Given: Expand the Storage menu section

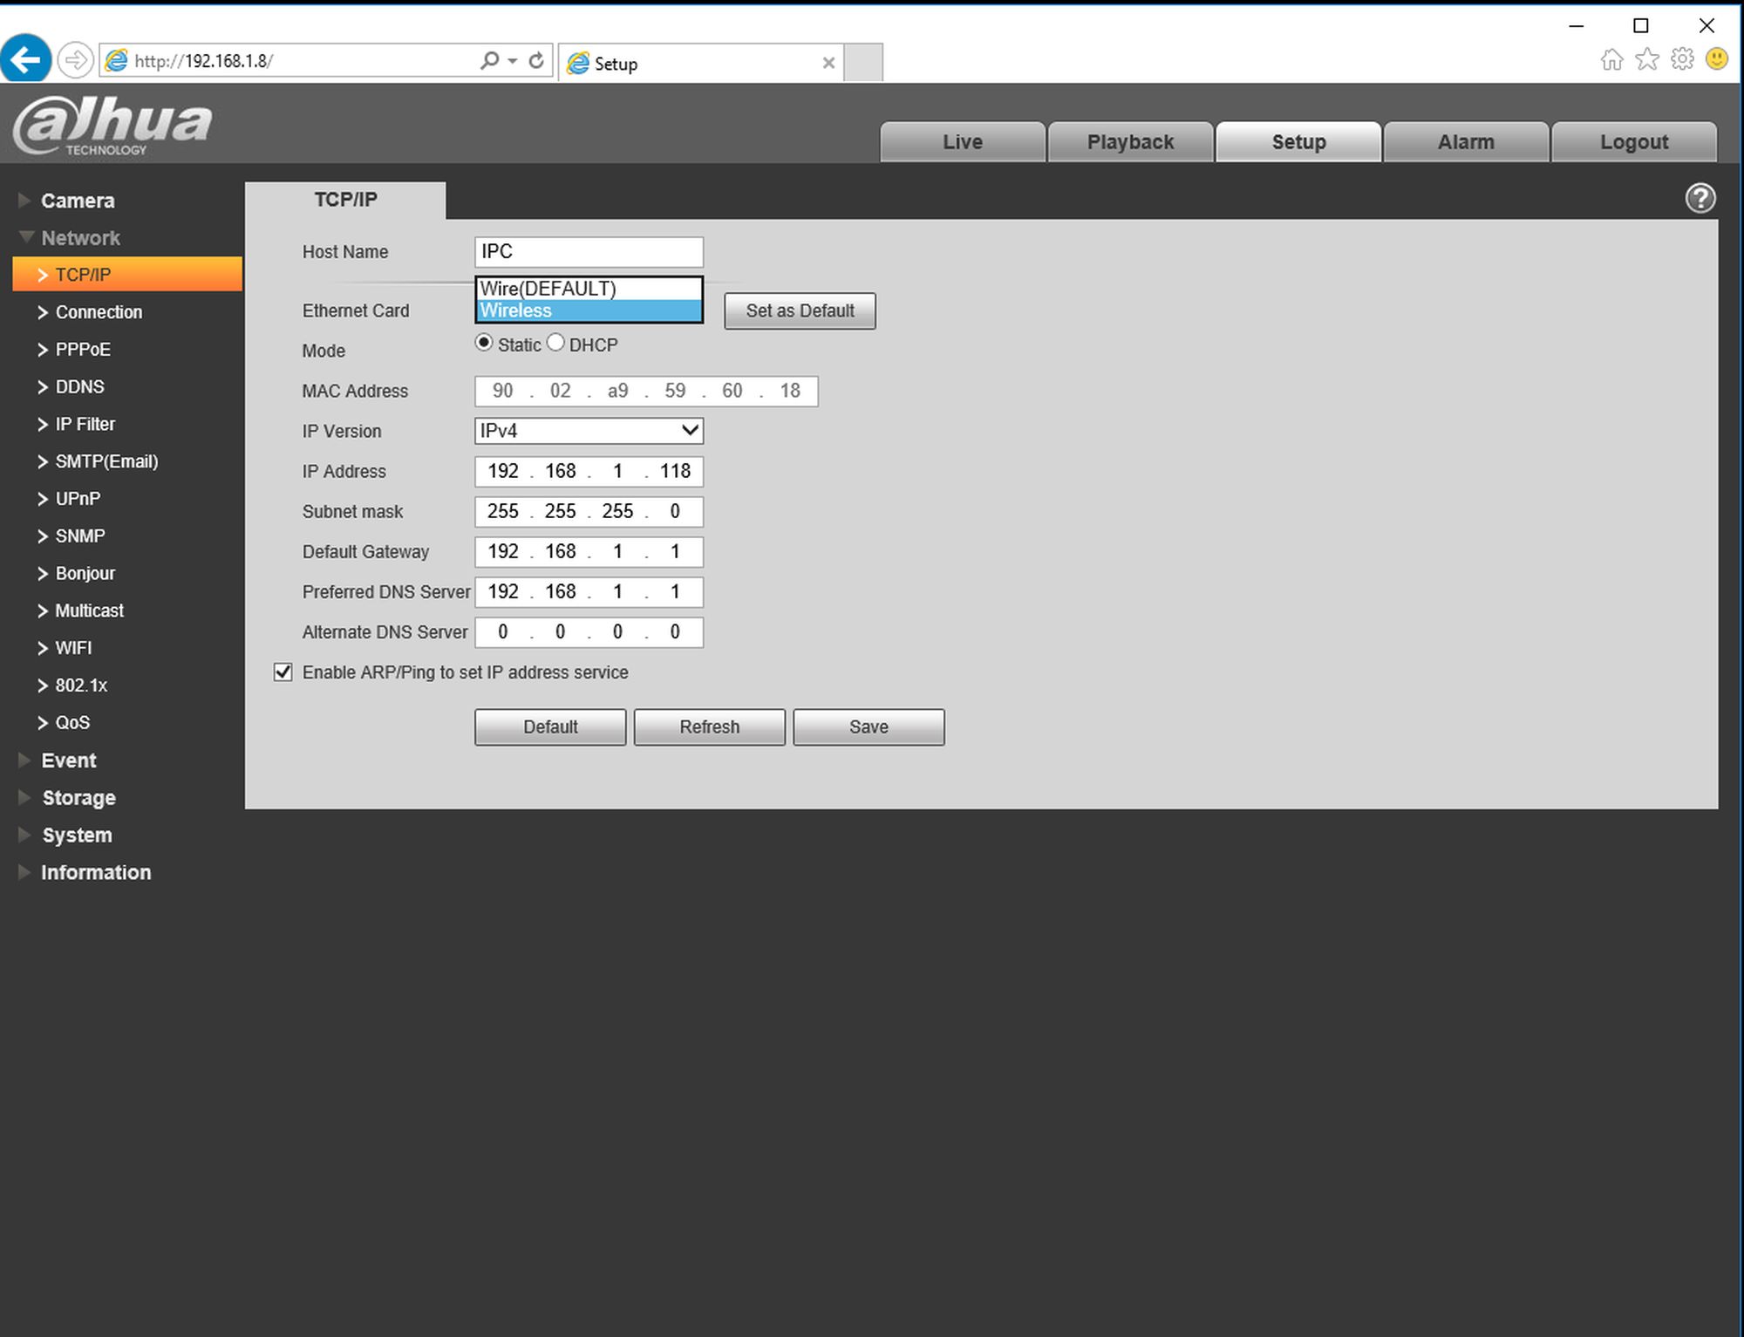Looking at the screenshot, I should click(78, 798).
